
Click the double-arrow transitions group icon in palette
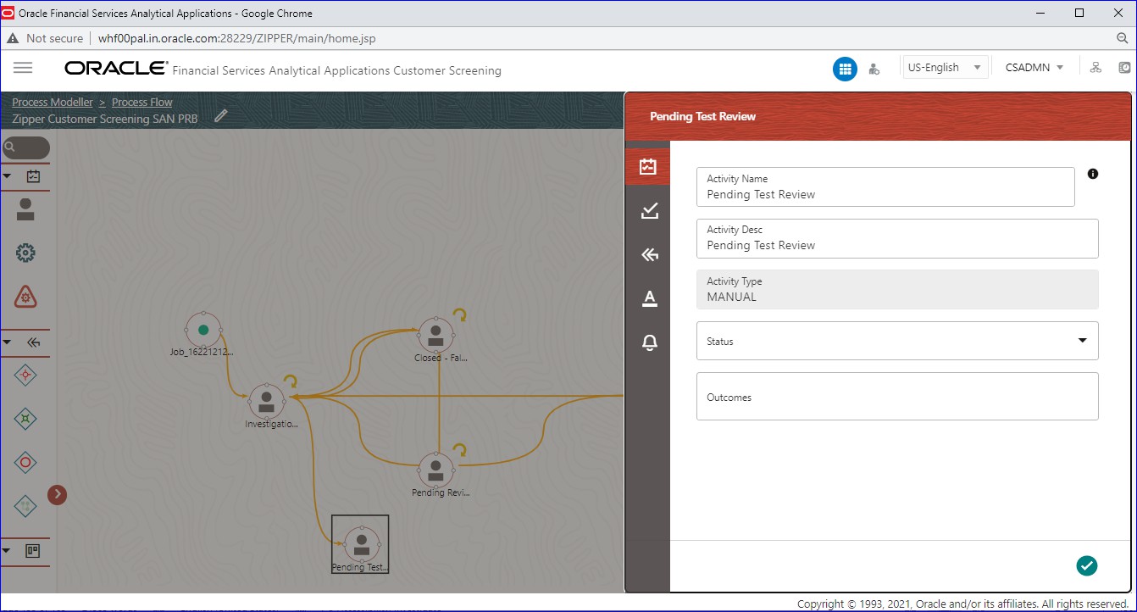point(34,342)
